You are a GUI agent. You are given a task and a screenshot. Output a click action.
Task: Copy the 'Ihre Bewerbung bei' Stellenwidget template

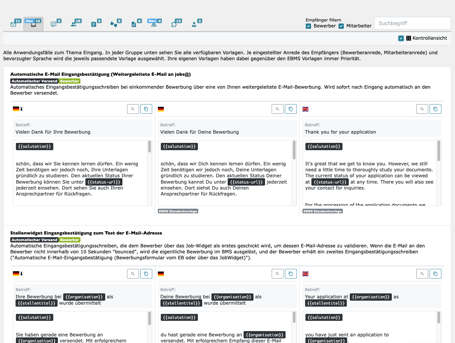pos(146,274)
